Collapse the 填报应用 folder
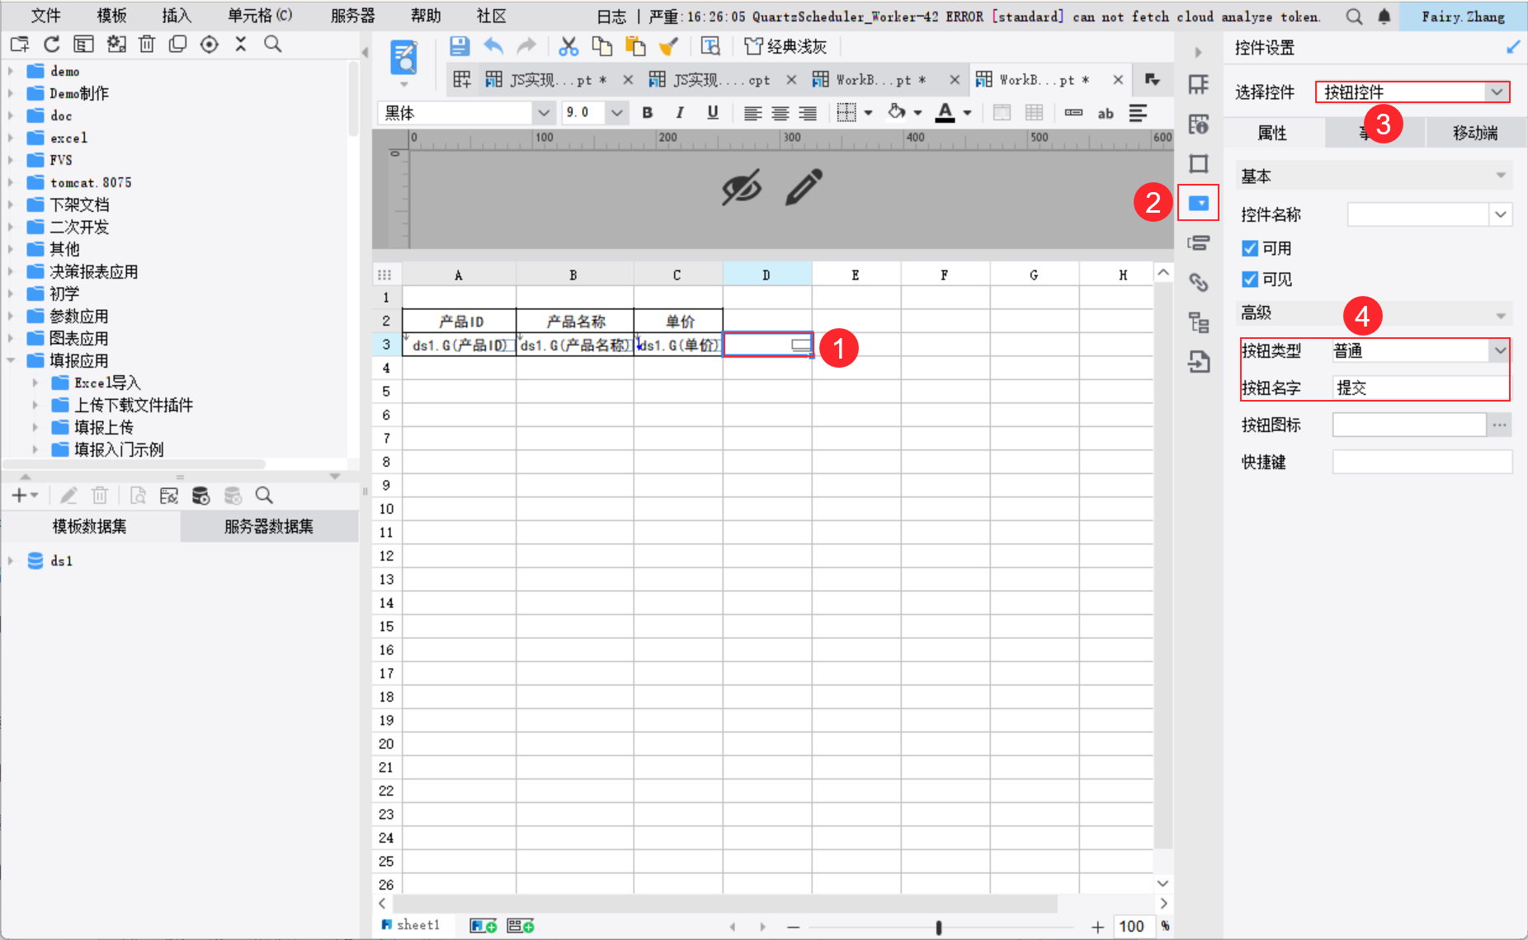This screenshot has height=940, width=1528. pyautogui.click(x=11, y=360)
